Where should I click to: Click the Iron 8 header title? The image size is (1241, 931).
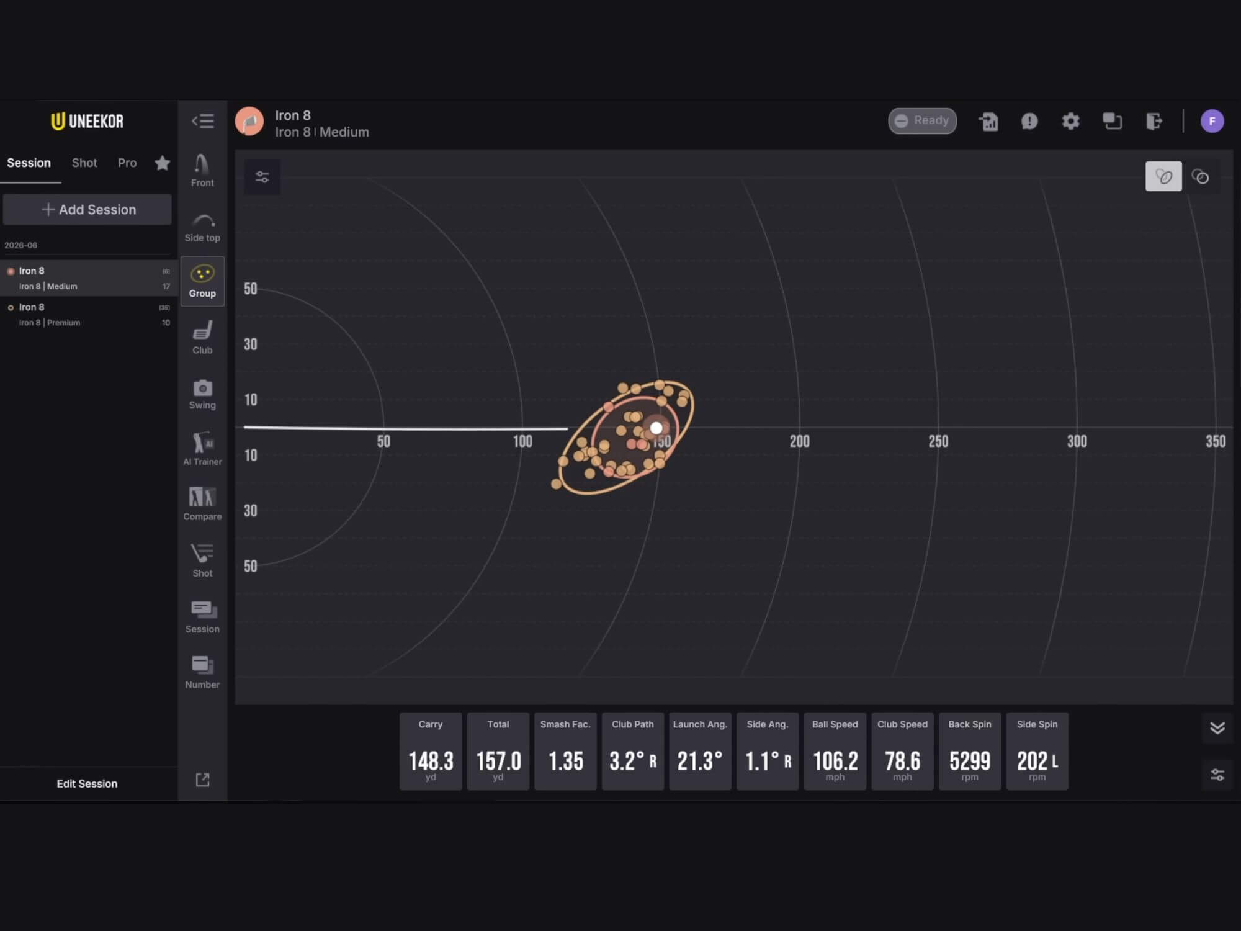tap(293, 115)
